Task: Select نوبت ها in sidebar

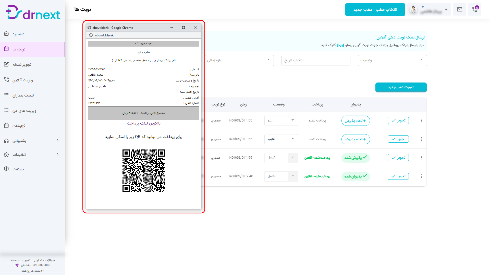Action: coord(33,49)
